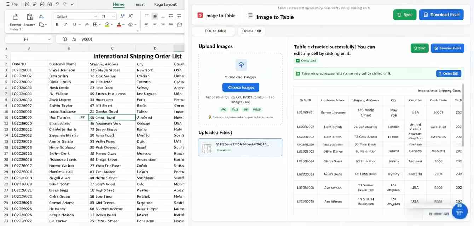Open the Calibri font name dropdown
The image size is (474, 226).
pyautogui.click(x=96, y=16)
